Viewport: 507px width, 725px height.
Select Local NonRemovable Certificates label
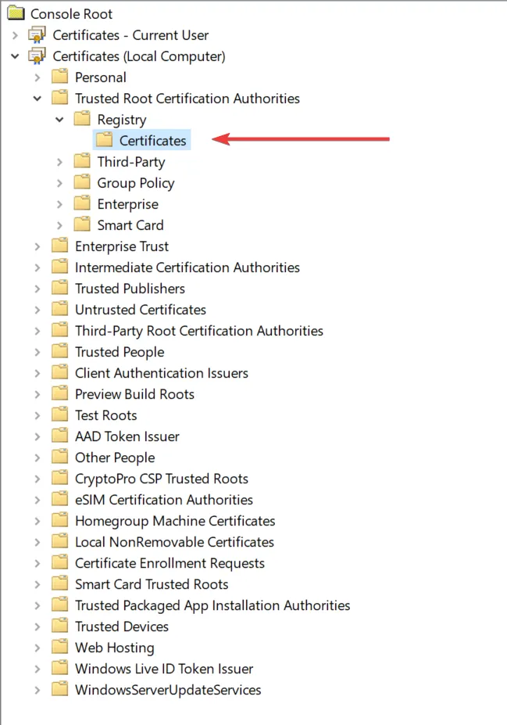point(174,542)
